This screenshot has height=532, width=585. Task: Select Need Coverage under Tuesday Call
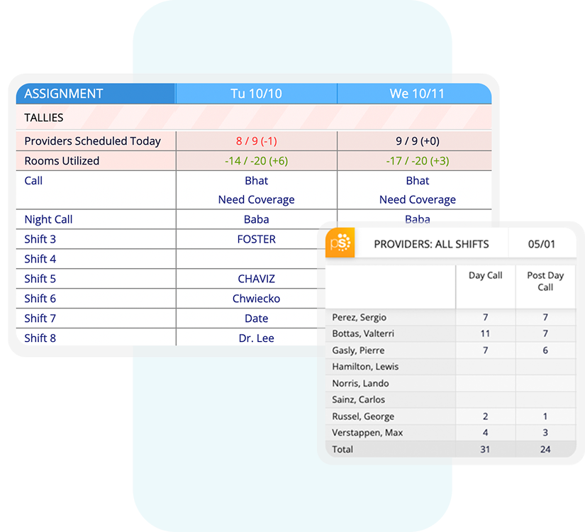[x=256, y=200]
